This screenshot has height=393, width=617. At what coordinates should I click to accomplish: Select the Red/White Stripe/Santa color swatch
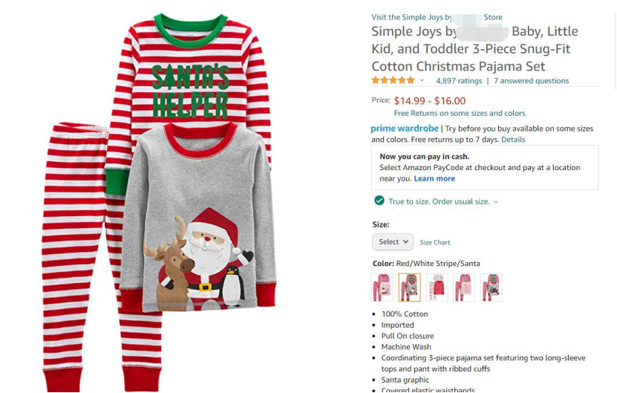click(x=409, y=287)
